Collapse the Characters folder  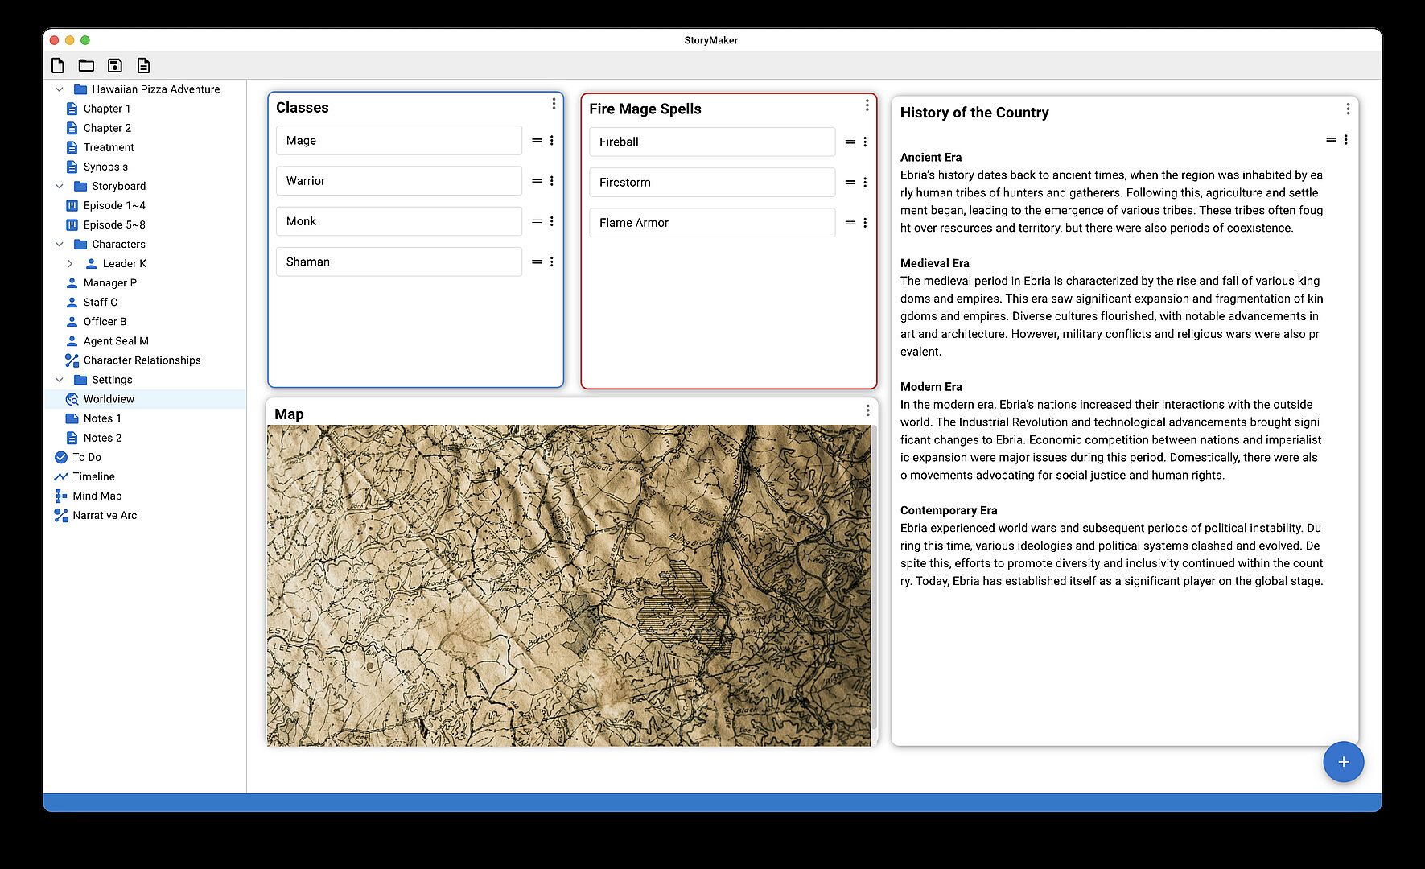point(59,244)
